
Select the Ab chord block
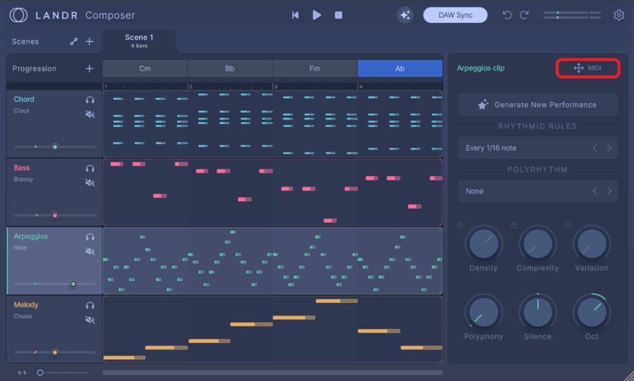[400, 68]
